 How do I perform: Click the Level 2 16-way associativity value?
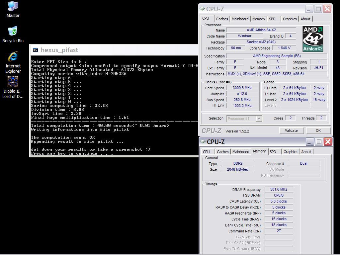[319, 100]
